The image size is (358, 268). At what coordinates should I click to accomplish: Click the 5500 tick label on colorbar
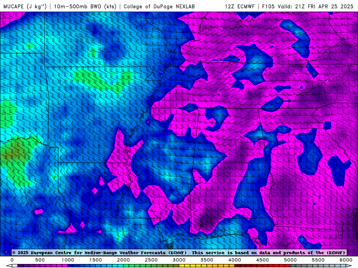point(318,260)
